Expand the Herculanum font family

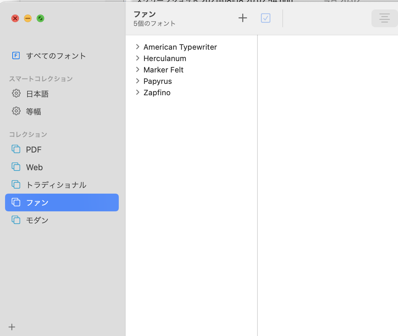coord(138,58)
